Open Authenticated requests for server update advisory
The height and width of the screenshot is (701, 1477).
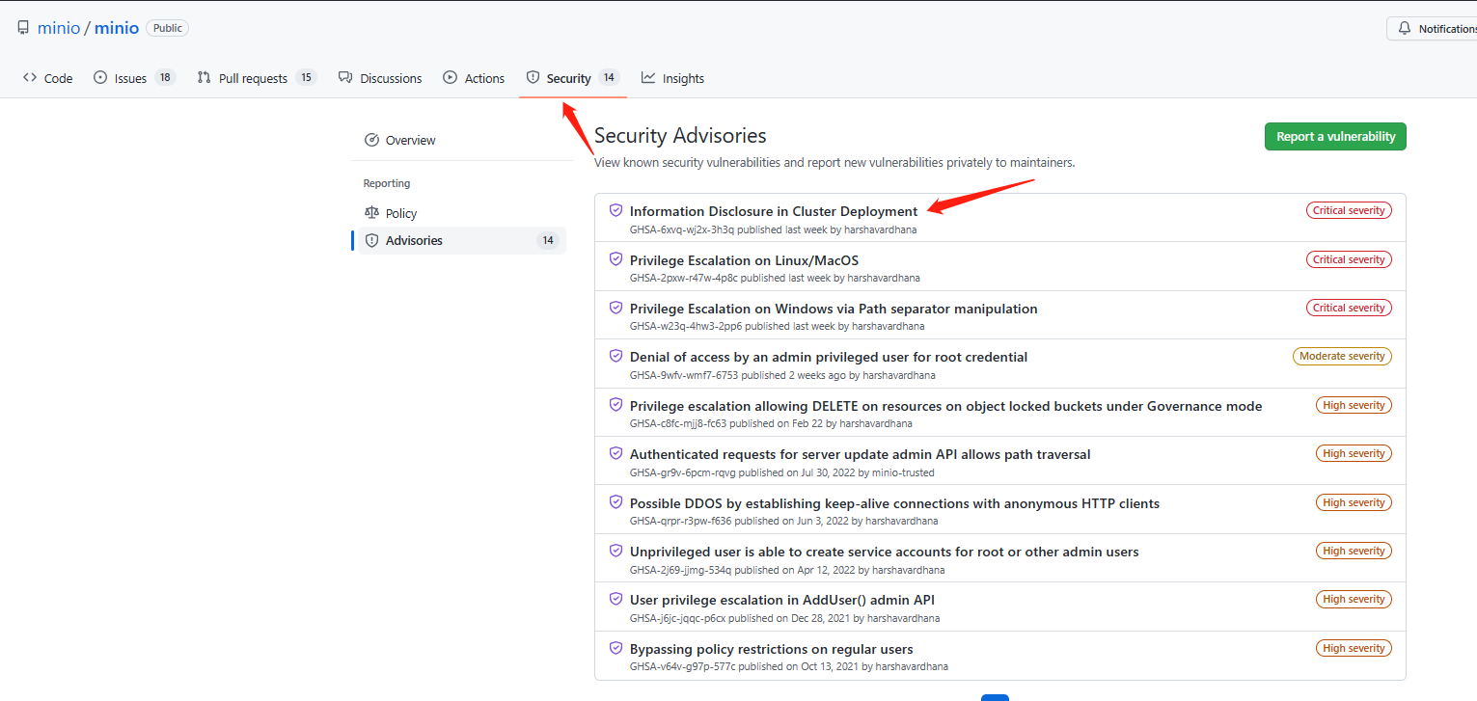tap(861, 454)
